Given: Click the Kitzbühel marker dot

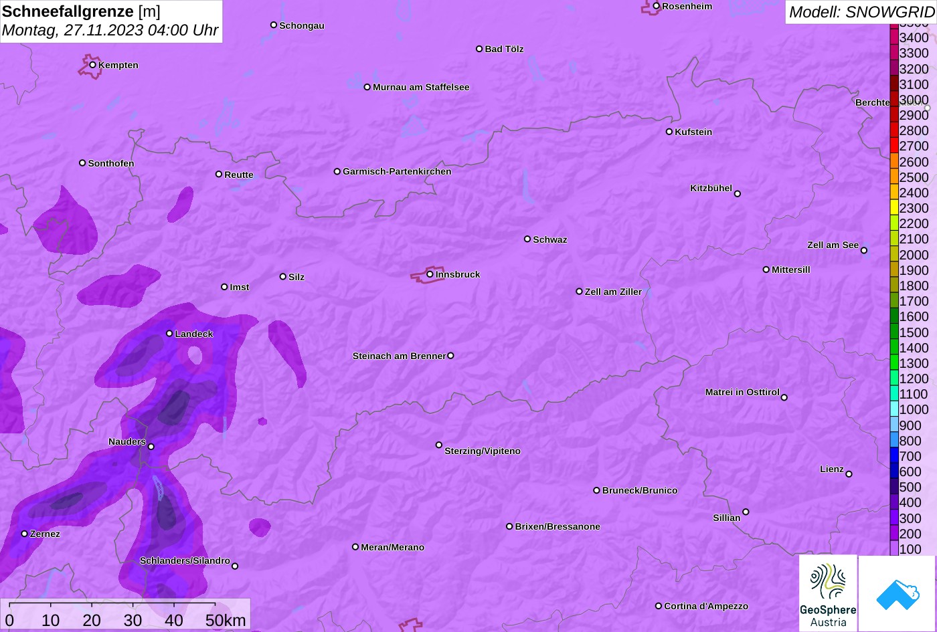Looking at the screenshot, I should 738,194.
